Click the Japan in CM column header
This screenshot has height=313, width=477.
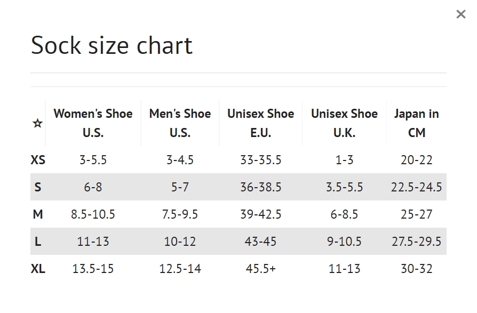pos(416,123)
